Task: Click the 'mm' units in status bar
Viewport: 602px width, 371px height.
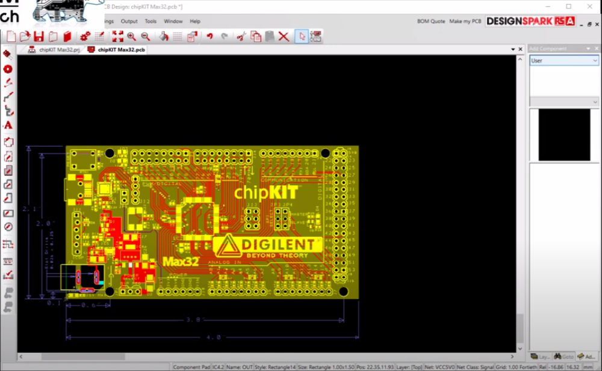Action: [x=588, y=367]
